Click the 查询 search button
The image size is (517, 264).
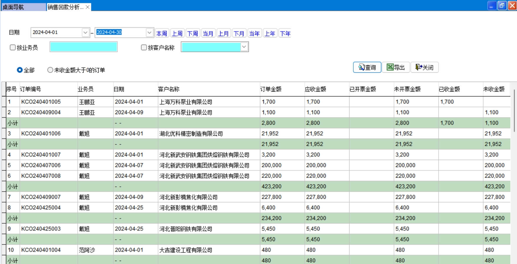[367, 67]
